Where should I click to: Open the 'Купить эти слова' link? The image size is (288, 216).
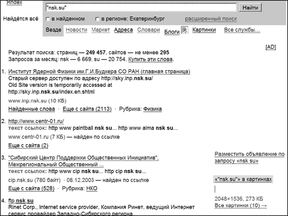click(150, 59)
